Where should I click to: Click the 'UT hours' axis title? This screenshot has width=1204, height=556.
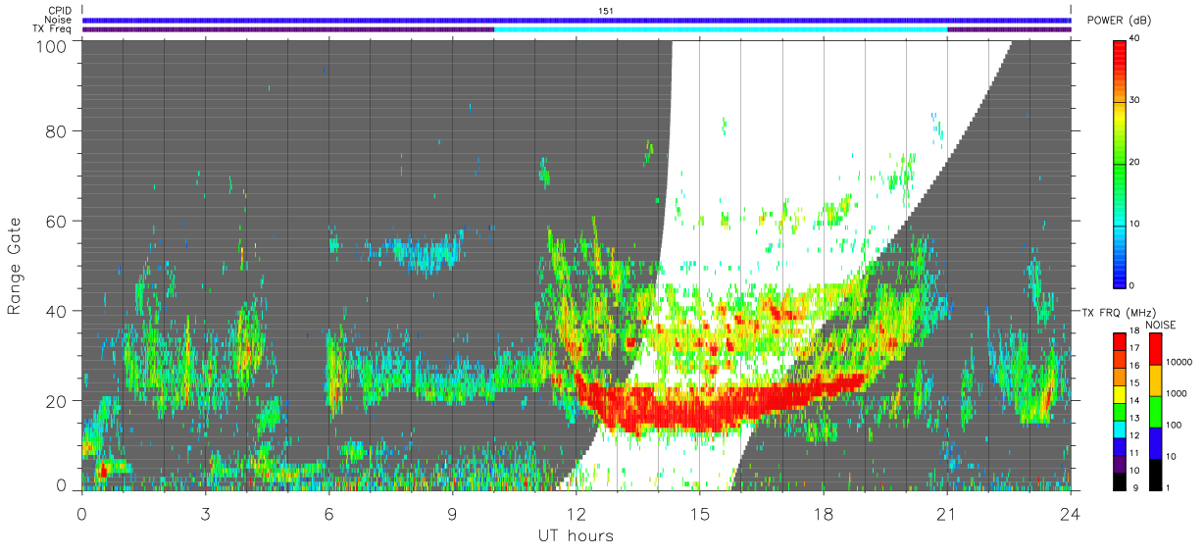tap(575, 535)
